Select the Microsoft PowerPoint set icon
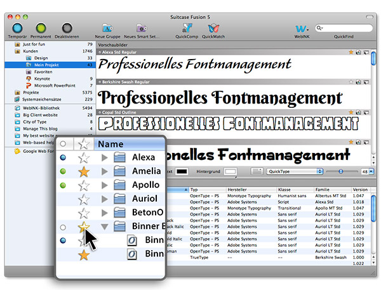This screenshot has width=381, height=290. point(29,86)
